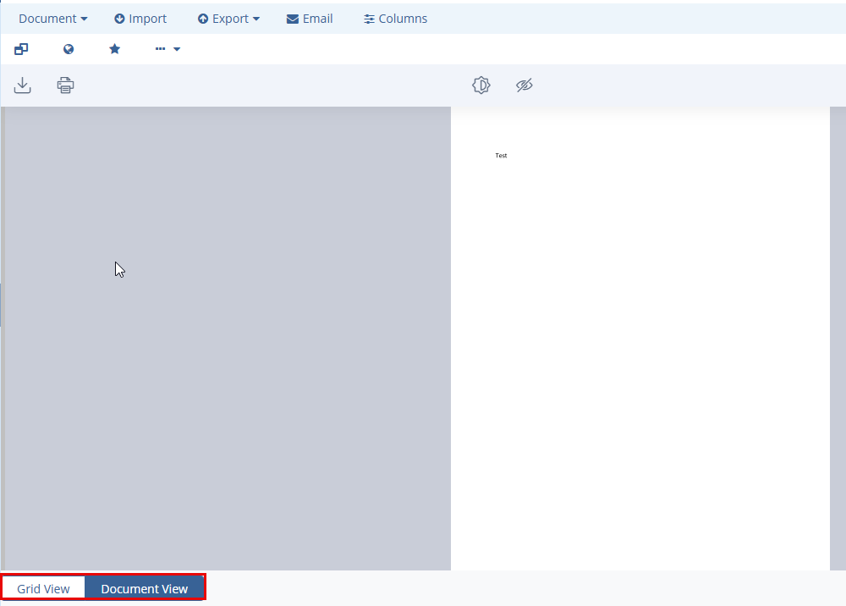
Task: Print the document using the printer icon
Action: (x=66, y=85)
